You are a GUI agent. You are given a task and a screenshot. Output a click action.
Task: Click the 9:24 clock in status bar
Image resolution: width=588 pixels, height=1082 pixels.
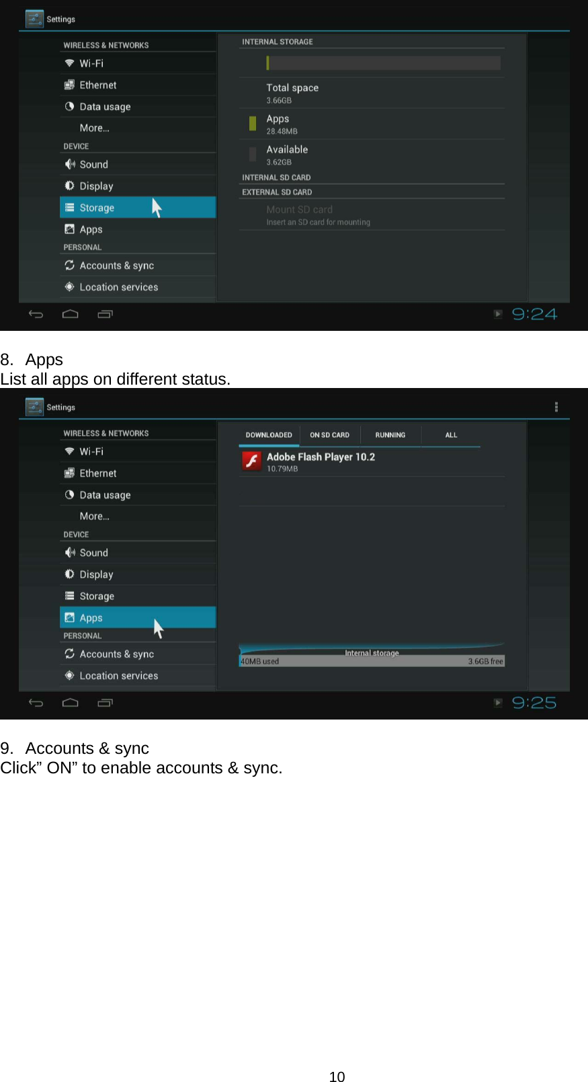[534, 314]
